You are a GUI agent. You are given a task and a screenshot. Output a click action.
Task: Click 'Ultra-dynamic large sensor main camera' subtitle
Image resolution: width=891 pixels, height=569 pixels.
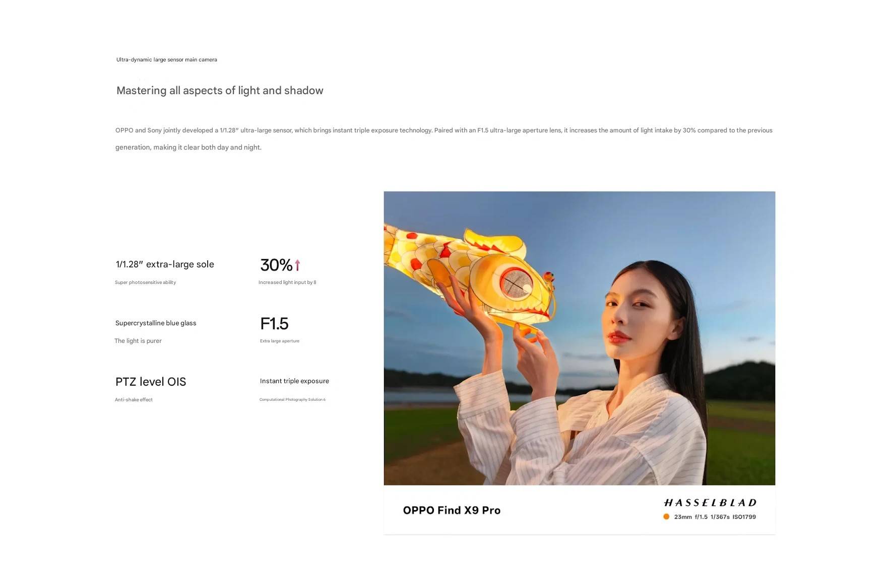[x=167, y=59]
